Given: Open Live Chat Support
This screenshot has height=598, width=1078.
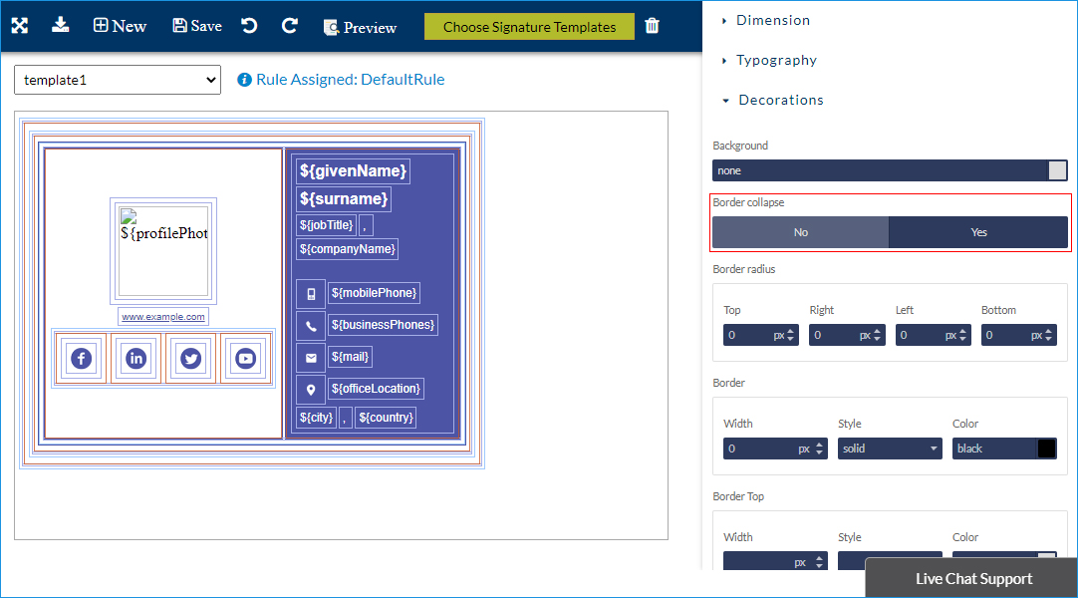Looking at the screenshot, I should (972, 578).
